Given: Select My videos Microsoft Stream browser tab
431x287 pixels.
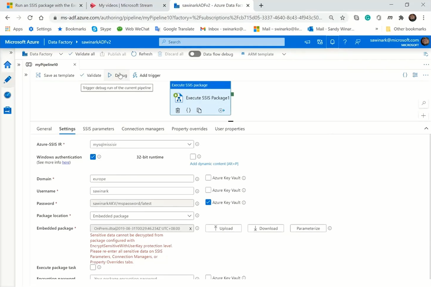Looking at the screenshot, I should pos(125,5).
